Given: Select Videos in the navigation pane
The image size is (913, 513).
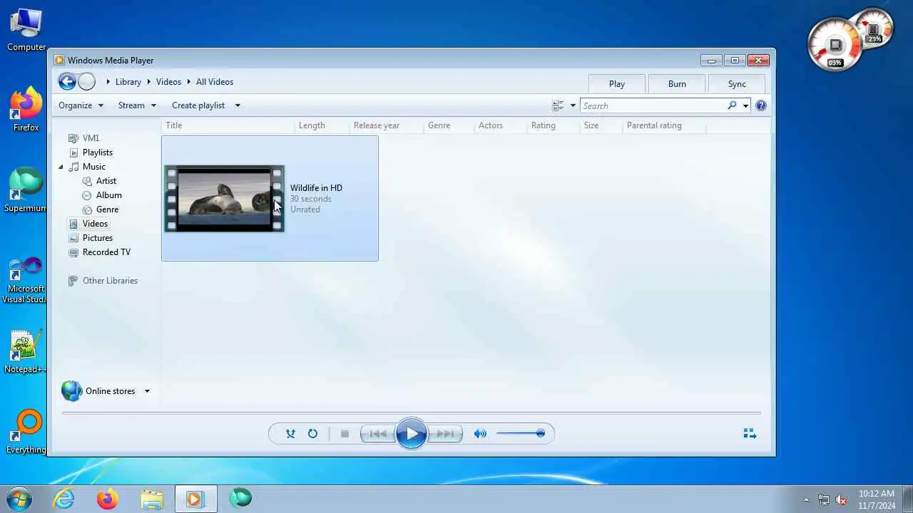Looking at the screenshot, I should pos(95,224).
